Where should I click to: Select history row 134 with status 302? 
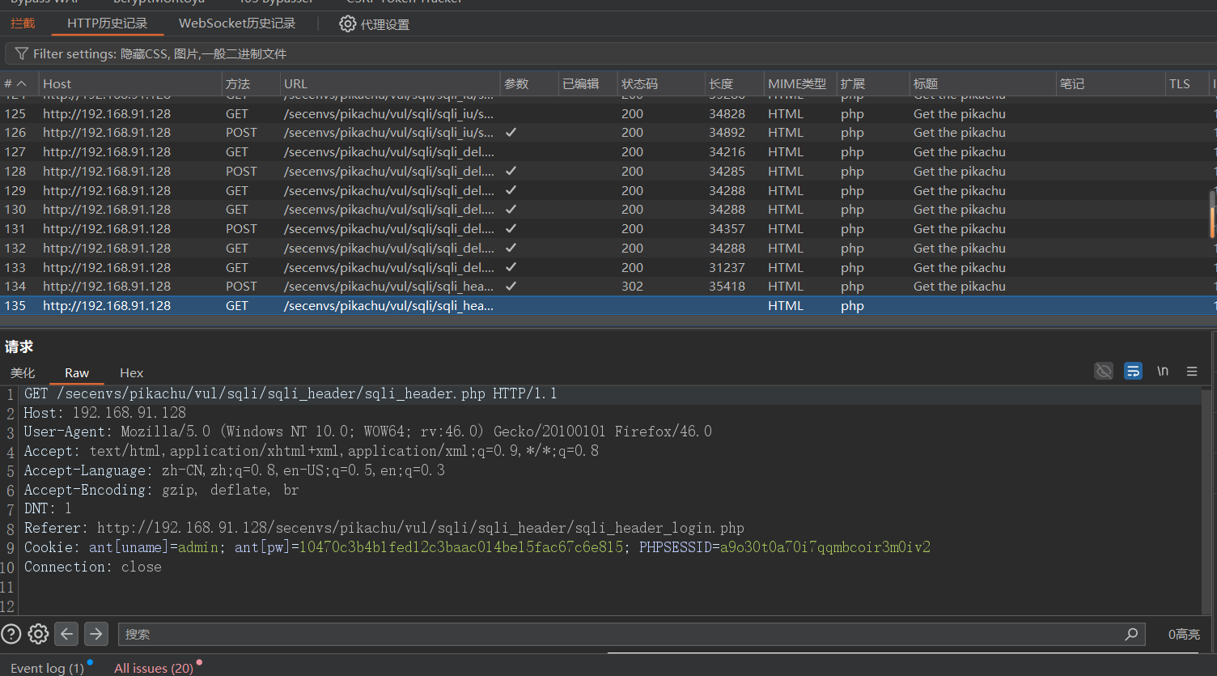[604, 287]
